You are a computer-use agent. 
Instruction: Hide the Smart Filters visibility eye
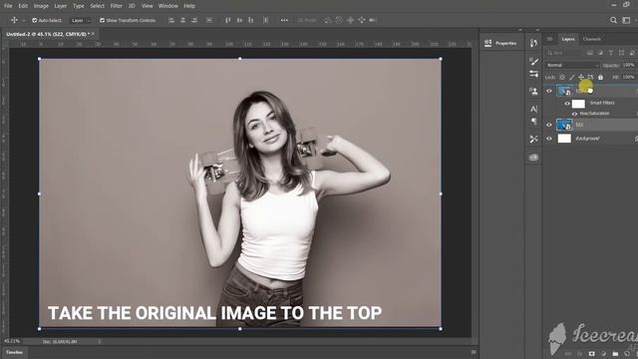[x=567, y=104]
